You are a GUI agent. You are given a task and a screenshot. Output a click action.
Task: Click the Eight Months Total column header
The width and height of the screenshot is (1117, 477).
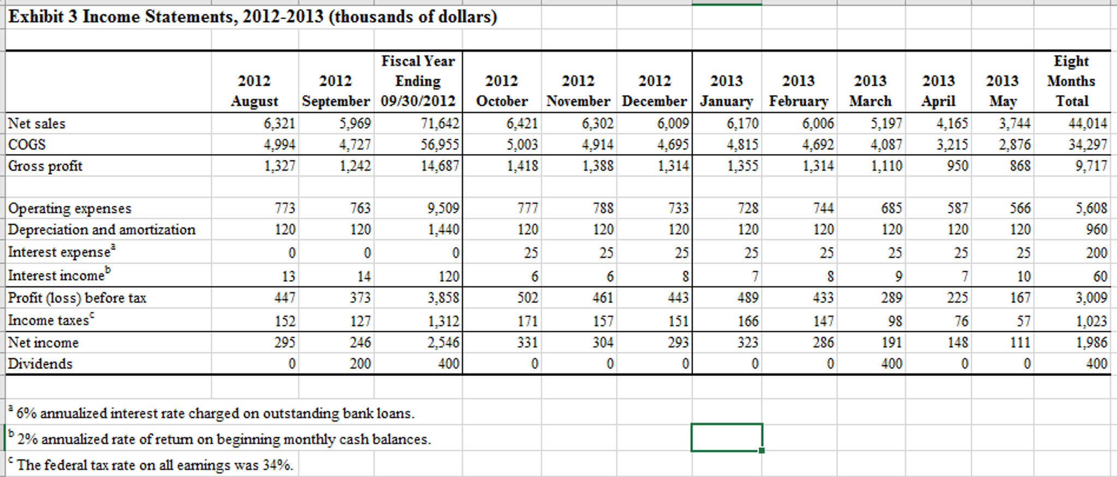(1072, 81)
